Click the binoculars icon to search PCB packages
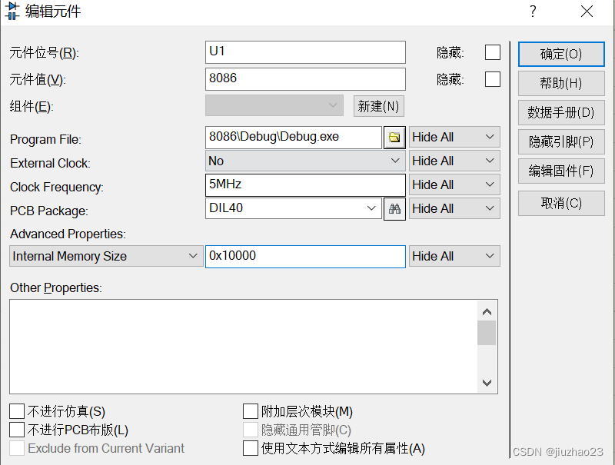 (394, 208)
